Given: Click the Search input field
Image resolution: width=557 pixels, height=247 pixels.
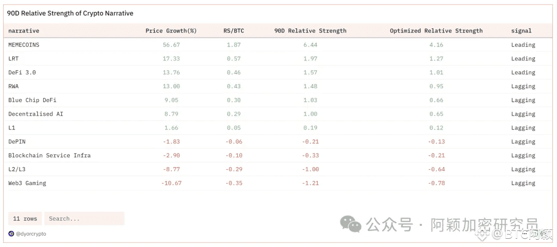Looking at the screenshot, I should coord(85,219).
